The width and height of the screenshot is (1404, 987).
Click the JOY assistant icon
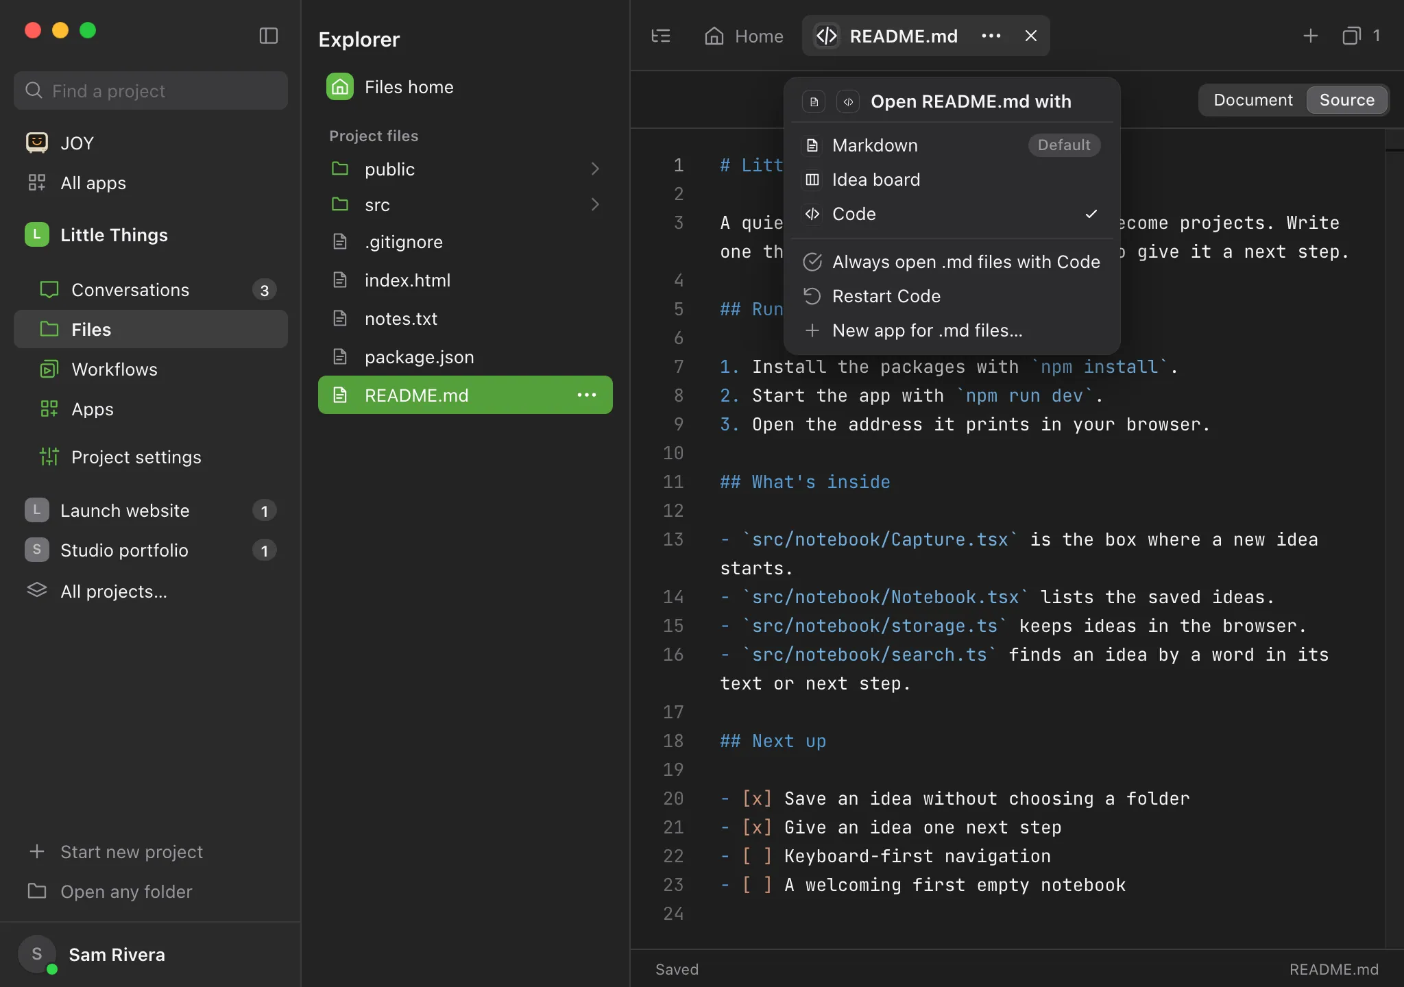[x=37, y=143]
